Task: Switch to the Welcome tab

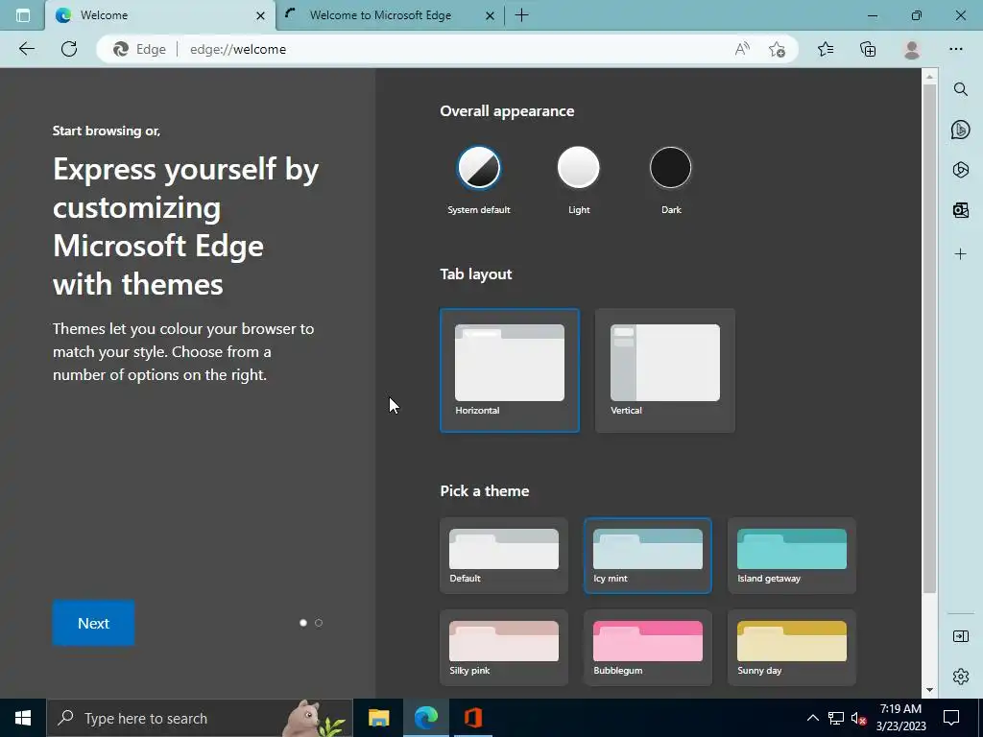Action: coord(160,15)
